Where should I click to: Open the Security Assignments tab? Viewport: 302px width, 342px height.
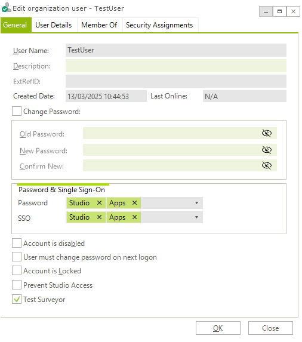[159, 25]
